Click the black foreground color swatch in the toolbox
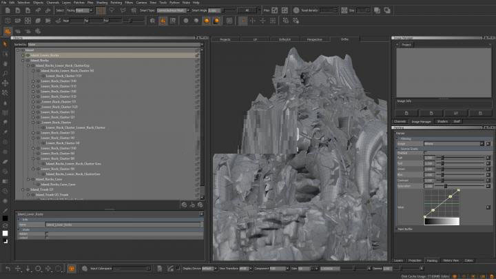 tap(5, 218)
